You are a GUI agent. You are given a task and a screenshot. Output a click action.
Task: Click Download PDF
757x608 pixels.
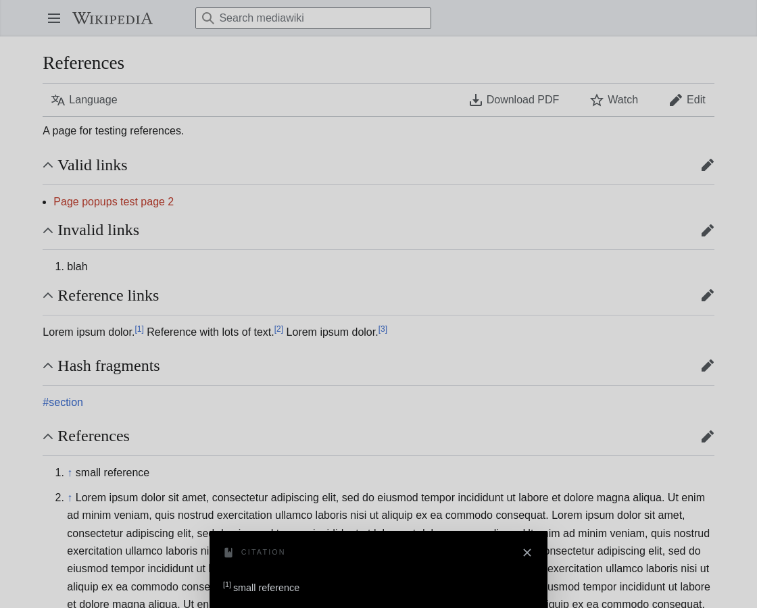[514, 100]
